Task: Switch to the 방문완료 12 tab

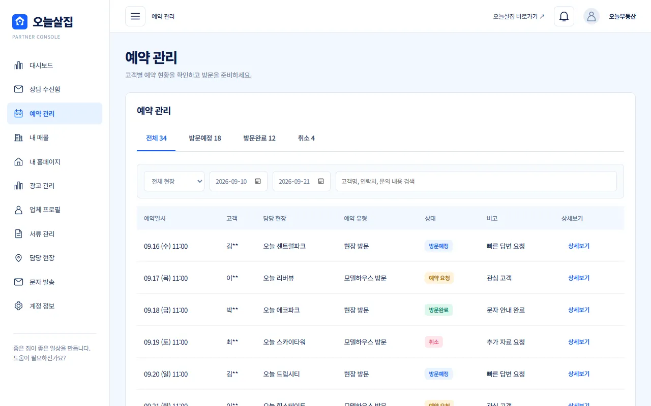Action: click(259, 138)
